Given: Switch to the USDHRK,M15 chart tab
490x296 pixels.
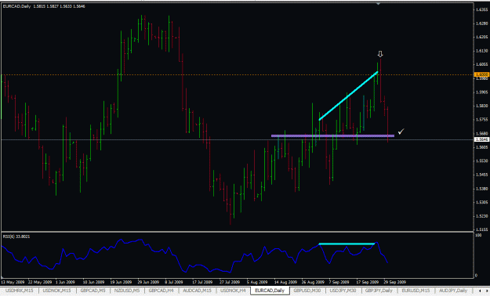Looking at the screenshot, I should (x=20, y=291).
